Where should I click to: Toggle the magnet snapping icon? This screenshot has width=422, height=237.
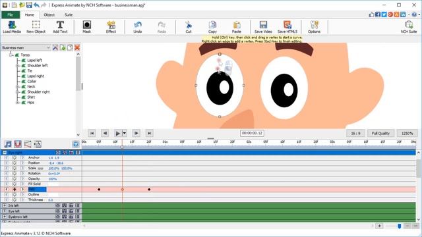pos(18,144)
